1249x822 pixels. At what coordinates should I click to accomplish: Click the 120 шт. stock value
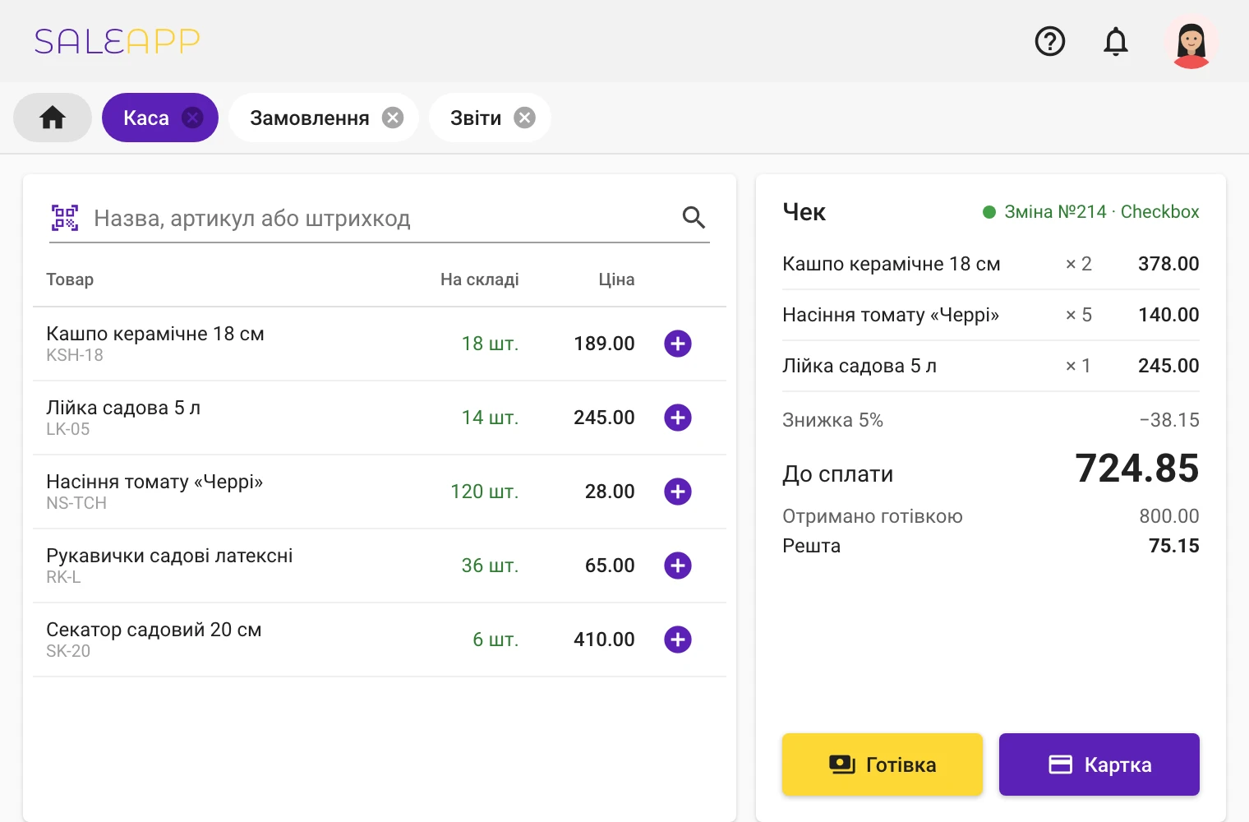tap(485, 492)
